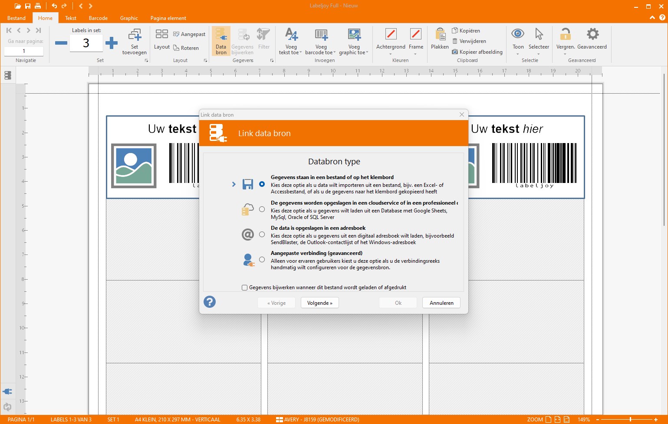The image size is (668, 424).
Task: Select Aangepaste verbinding radio option
Action: point(262,260)
